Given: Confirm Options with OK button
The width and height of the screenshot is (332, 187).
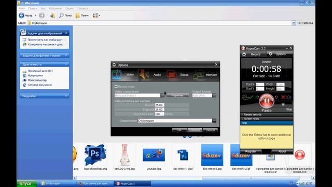Looking at the screenshot, I should tap(179, 130).
